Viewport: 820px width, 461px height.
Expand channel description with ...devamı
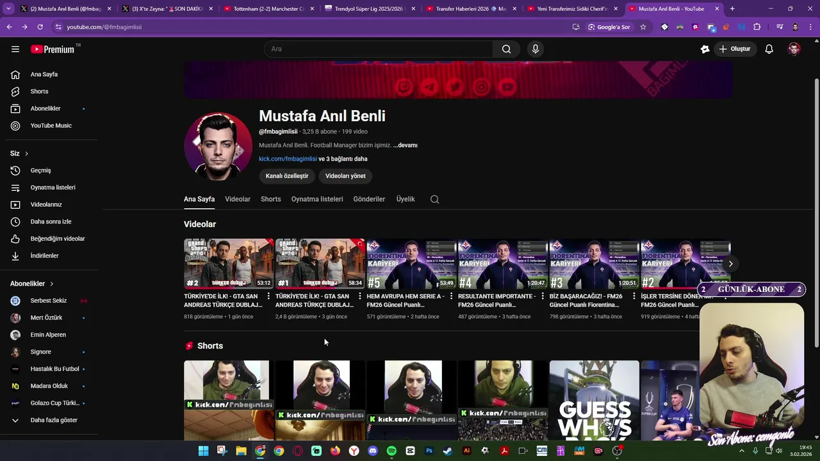pyautogui.click(x=406, y=145)
